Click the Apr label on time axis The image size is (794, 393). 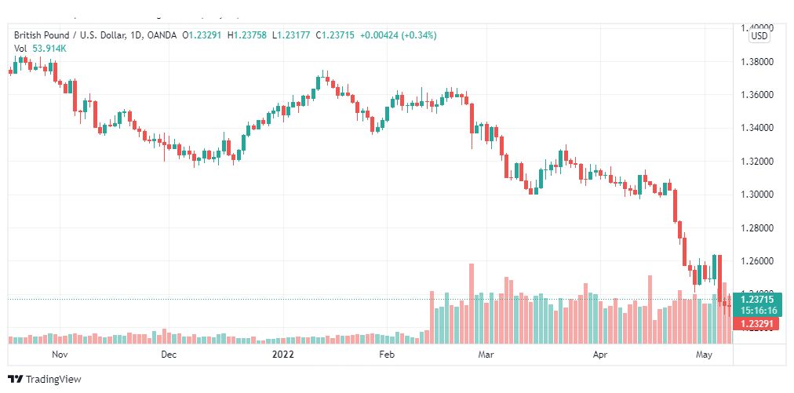click(x=599, y=354)
